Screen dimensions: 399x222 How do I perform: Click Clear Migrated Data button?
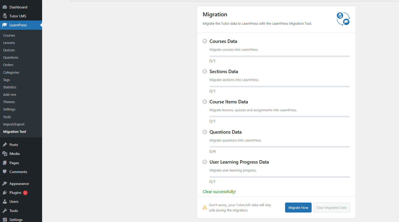point(331,208)
